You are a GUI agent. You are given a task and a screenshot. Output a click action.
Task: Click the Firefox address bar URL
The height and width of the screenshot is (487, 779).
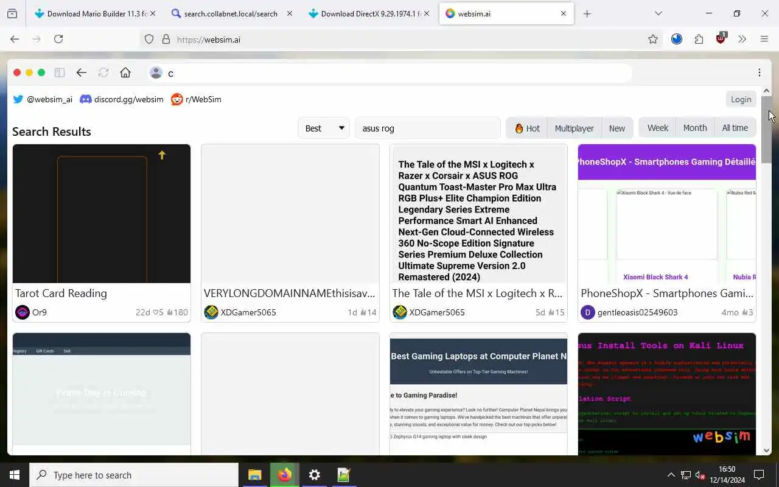[x=209, y=40]
